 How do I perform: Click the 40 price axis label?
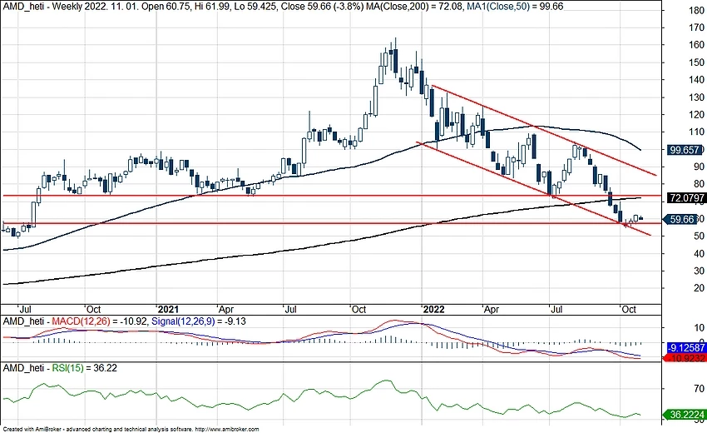699,253
